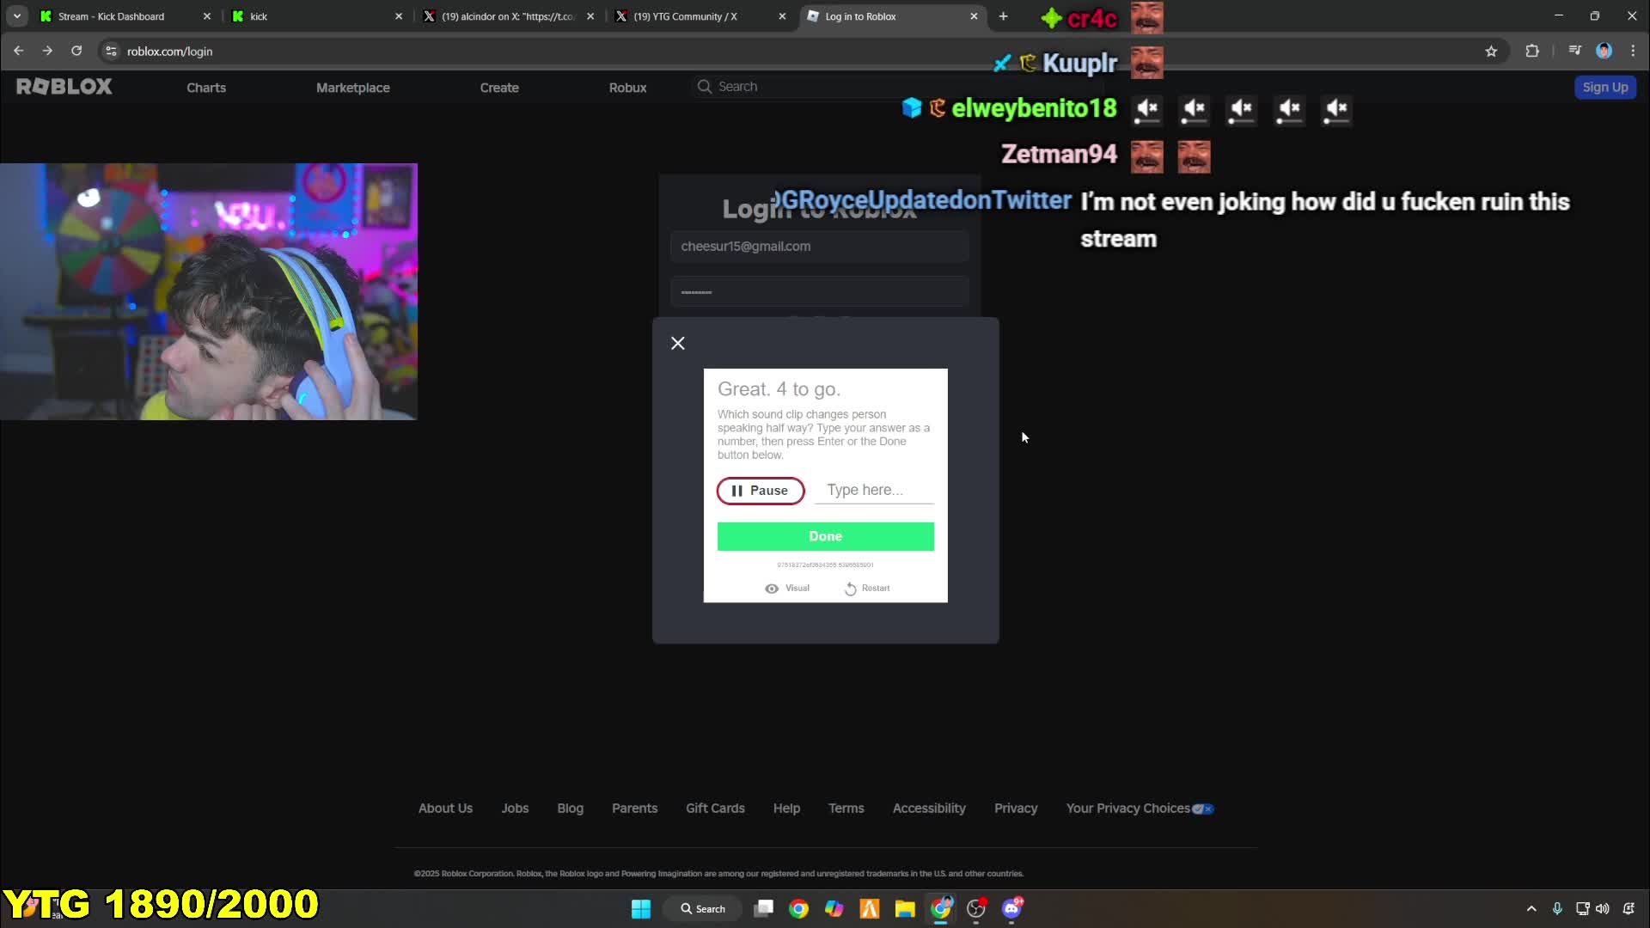Show hidden system tray icons
Screen dimensions: 1650x928
pyautogui.click(x=1531, y=909)
